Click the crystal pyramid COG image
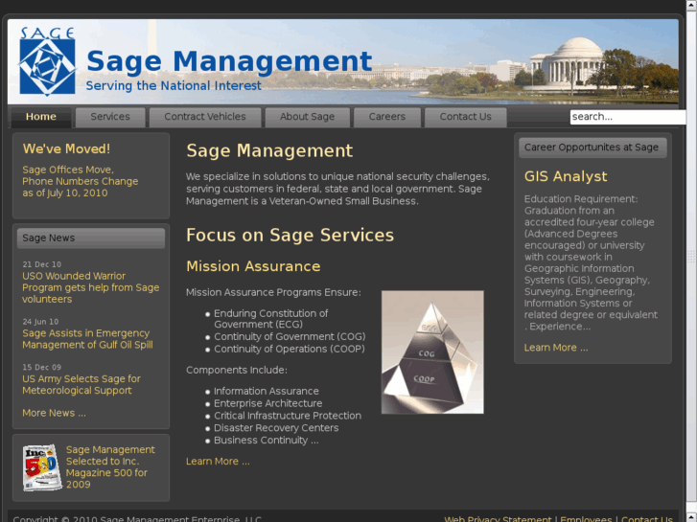 432,352
